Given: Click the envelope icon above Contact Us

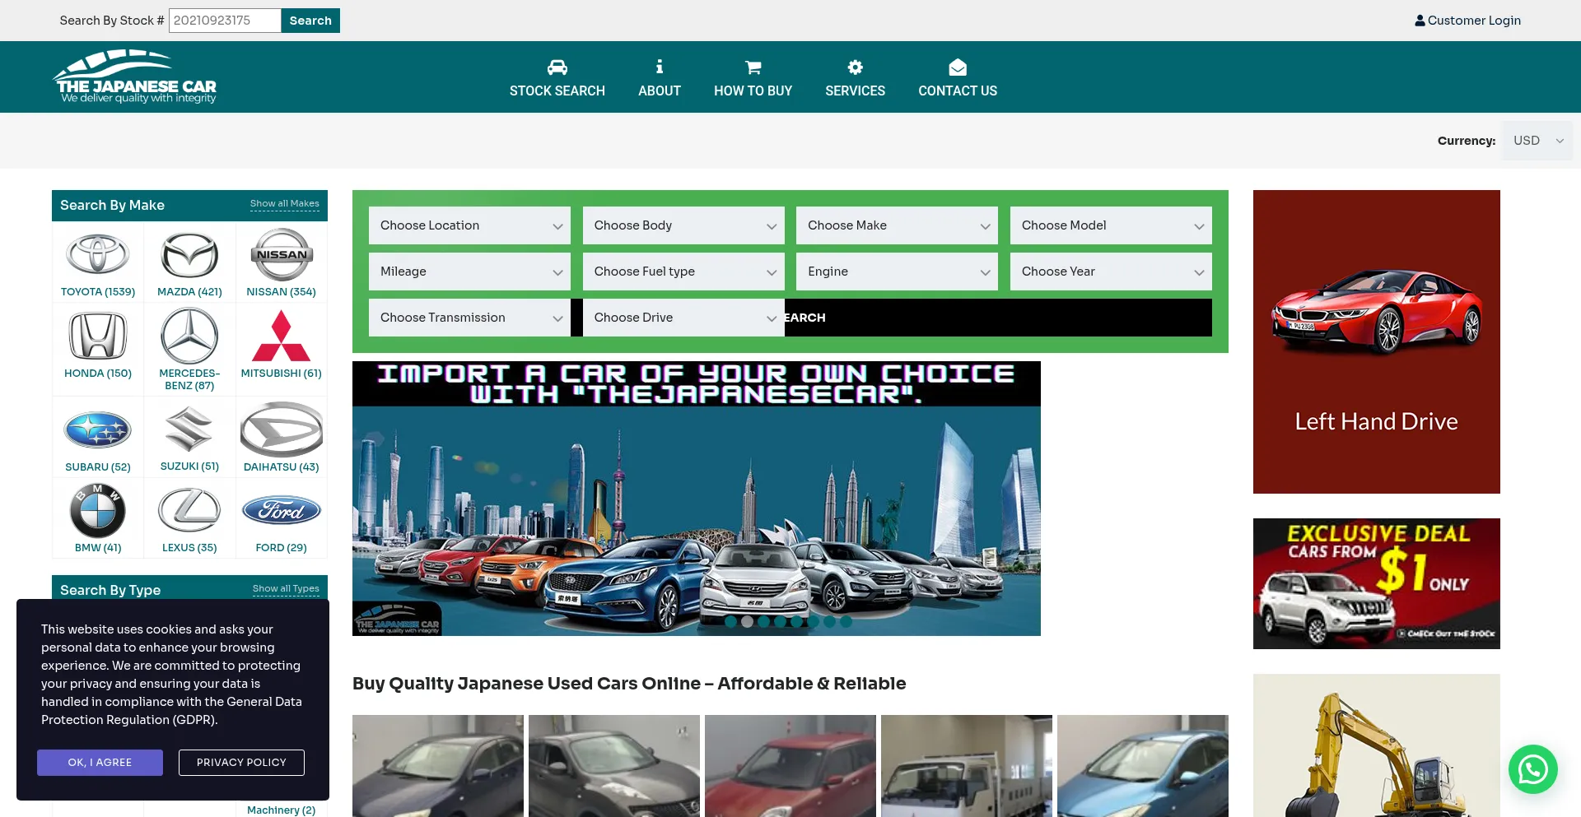Looking at the screenshot, I should pos(958,67).
